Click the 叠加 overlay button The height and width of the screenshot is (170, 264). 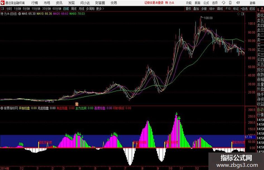pyautogui.click(x=196, y=9)
